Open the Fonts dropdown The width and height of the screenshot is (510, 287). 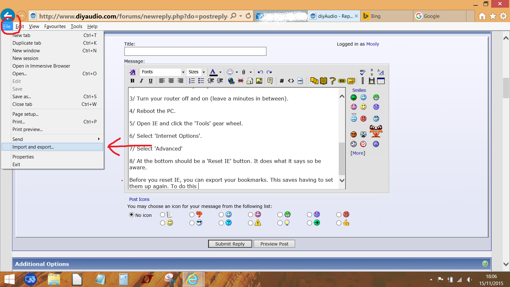pos(163,72)
